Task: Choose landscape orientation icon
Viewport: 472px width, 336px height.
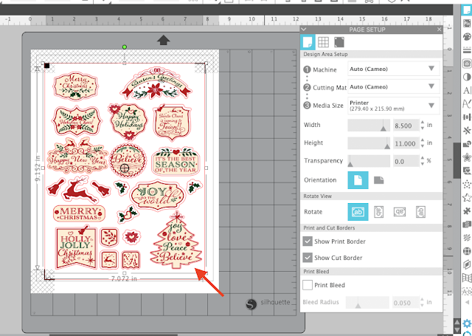Action: coord(378,180)
